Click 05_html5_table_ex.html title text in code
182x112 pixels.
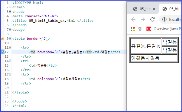[x=52, y=21]
